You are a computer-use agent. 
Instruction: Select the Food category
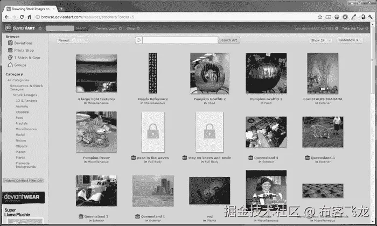pos(19,118)
